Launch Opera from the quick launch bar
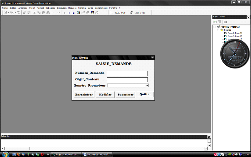251x157 pixels. (42, 154)
